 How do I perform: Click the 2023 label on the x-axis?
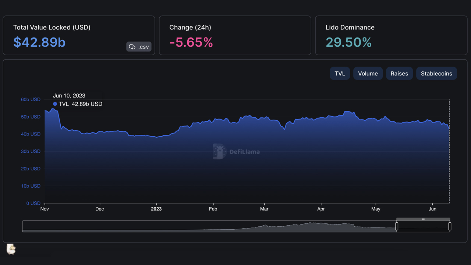156,209
